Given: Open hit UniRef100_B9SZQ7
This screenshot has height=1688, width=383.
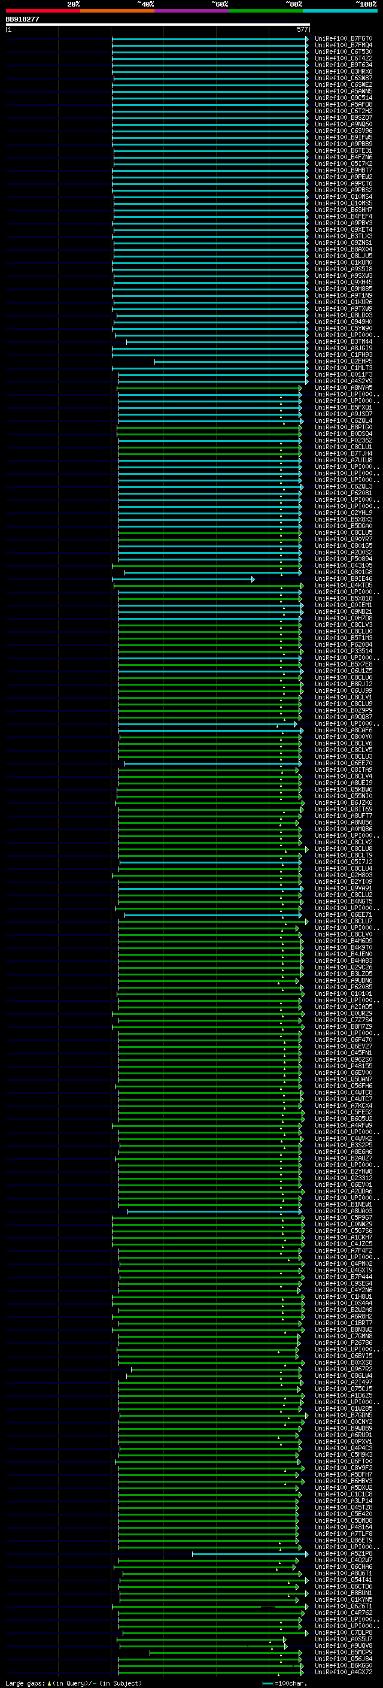Looking at the screenshot, I should [x=344, y=118].
